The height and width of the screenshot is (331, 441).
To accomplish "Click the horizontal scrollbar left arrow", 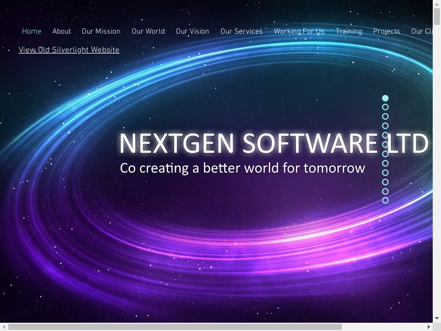I will point(4,327).
